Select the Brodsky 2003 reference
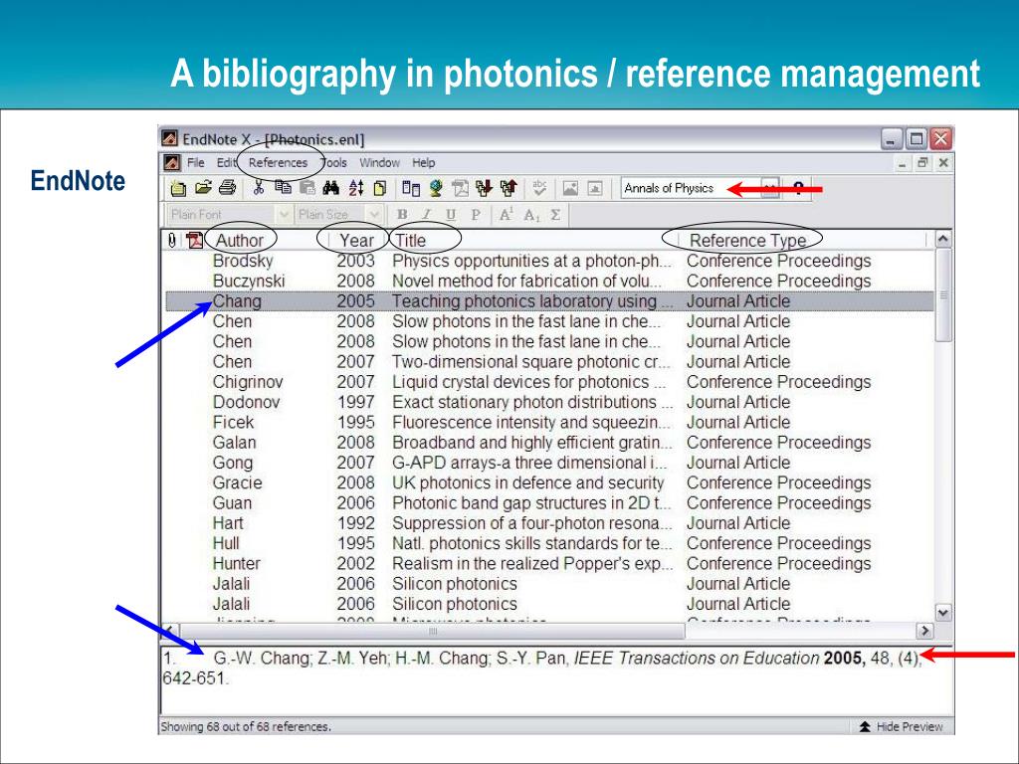Image resolution: width=1019 pixels, height=764 pixels. click(549, 261)
